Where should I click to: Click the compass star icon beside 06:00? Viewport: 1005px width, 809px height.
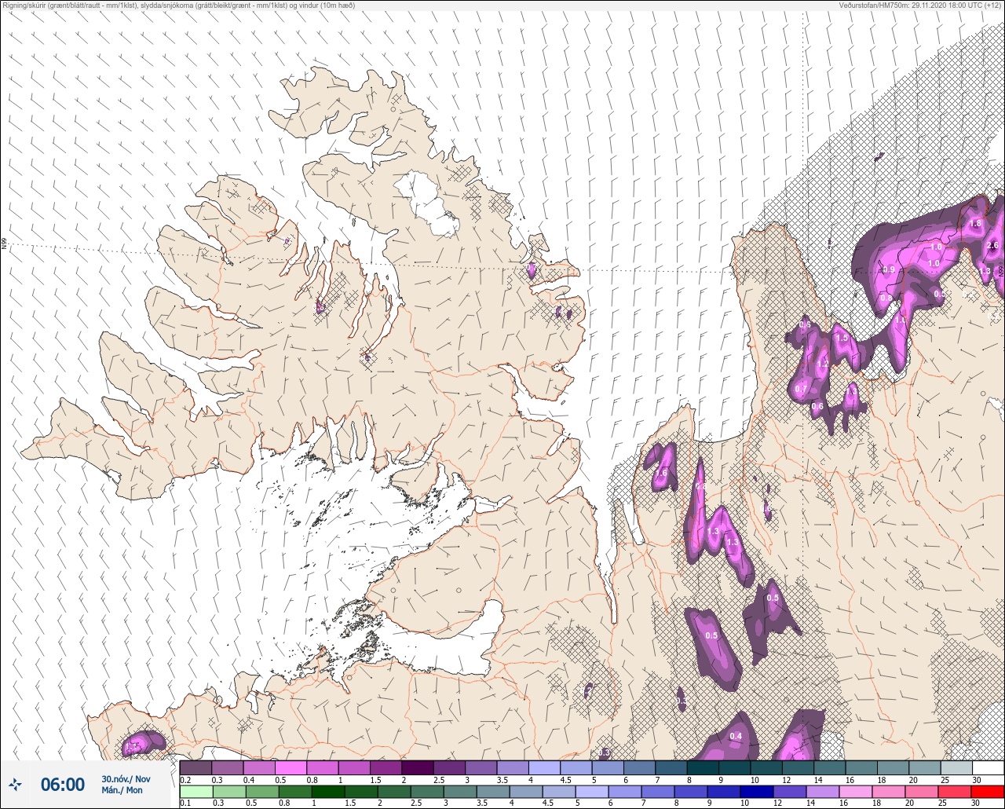pos(16,784)
